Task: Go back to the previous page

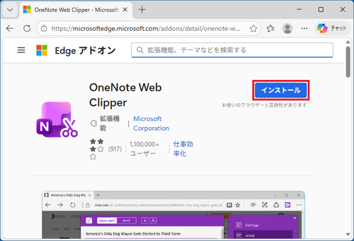Action: coord(10,28)
